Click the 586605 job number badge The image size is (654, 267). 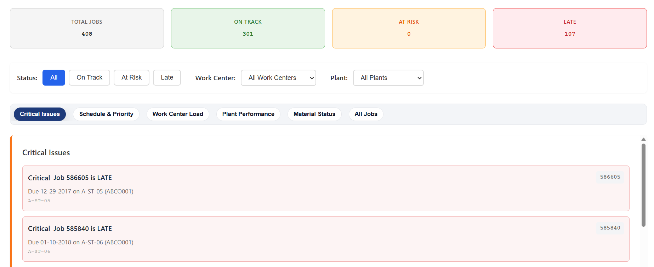[610, 177]
